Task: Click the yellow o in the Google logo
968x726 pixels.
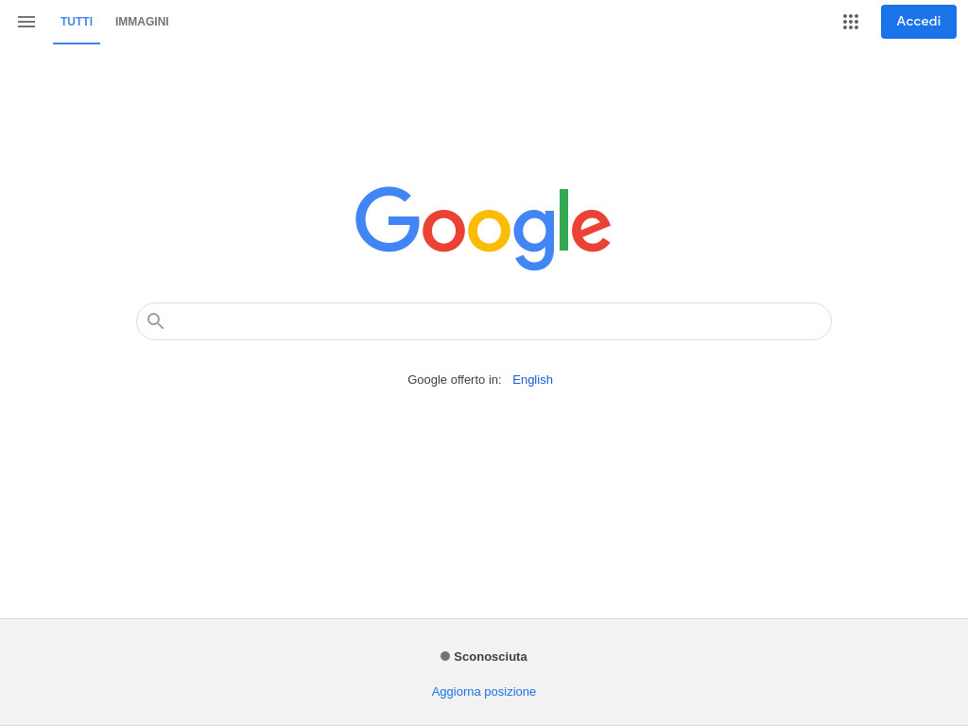Action: 489,231
